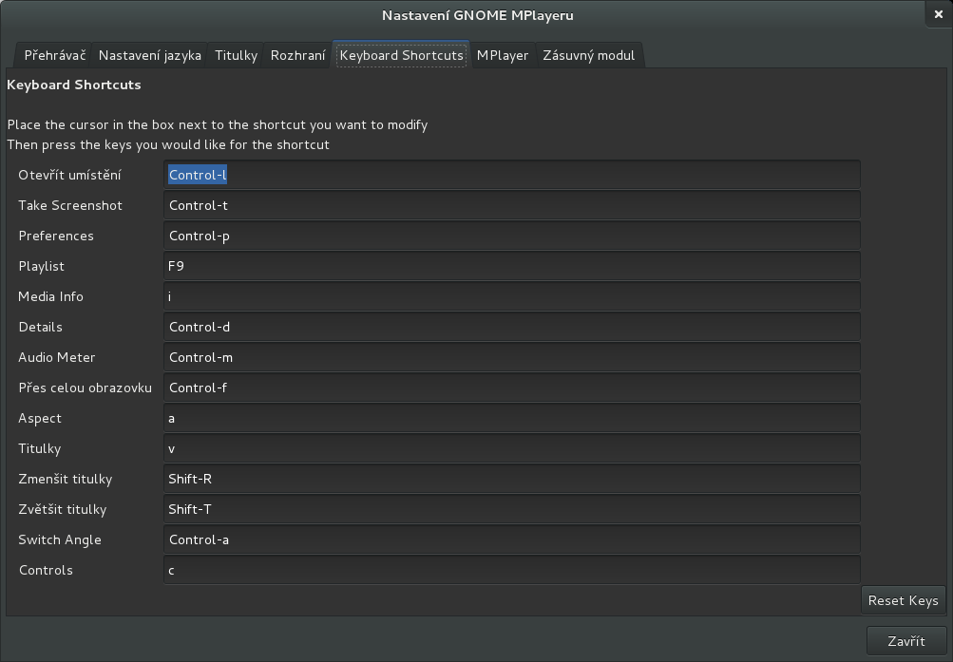Click the Zavřít button
The width and height of the screenshot is (953, 662).
(x=906, y=641)
